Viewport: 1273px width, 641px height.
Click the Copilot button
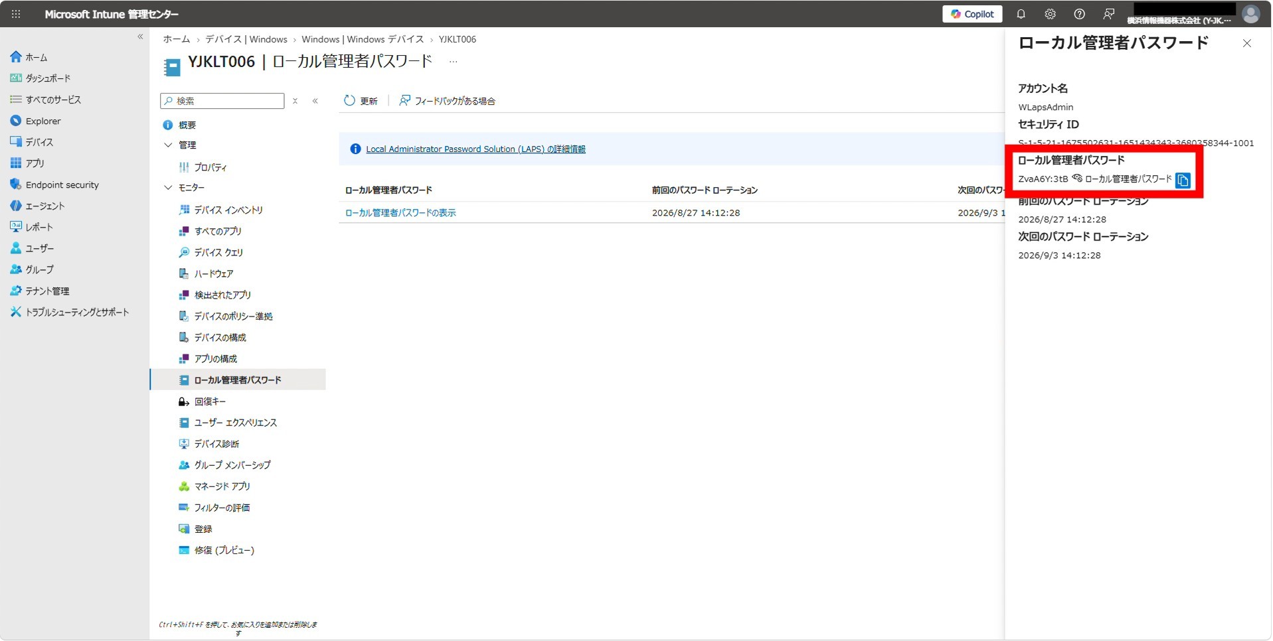pos(972,14)
